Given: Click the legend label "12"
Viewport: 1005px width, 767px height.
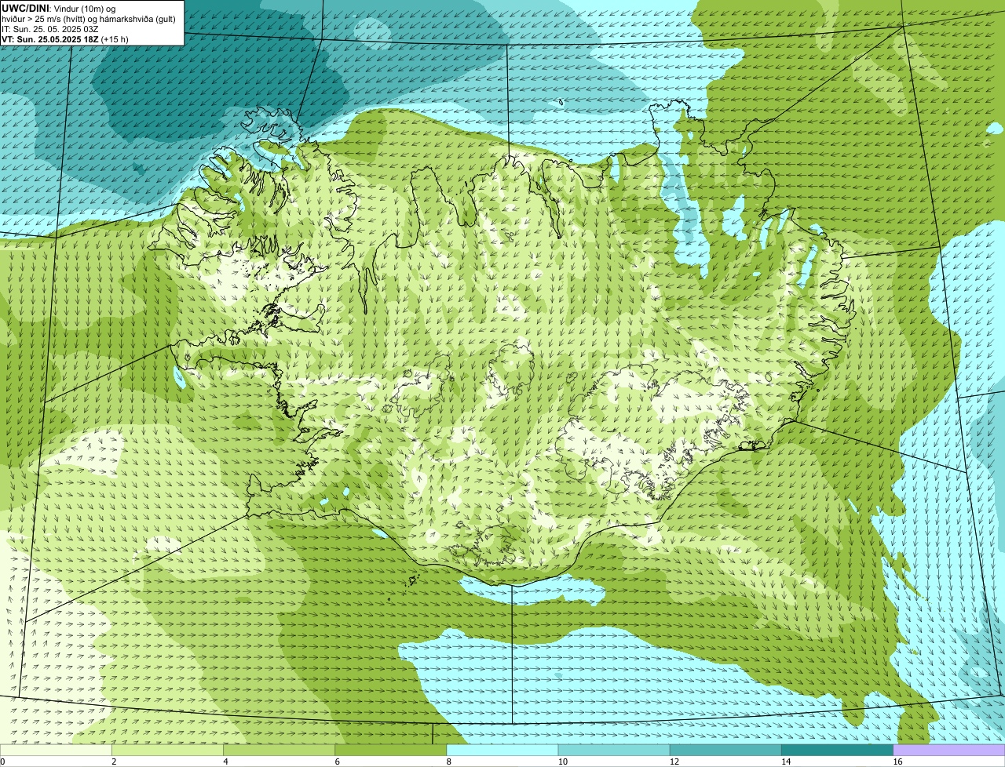Looking at the screenshot, I should [x=674, y=762].
